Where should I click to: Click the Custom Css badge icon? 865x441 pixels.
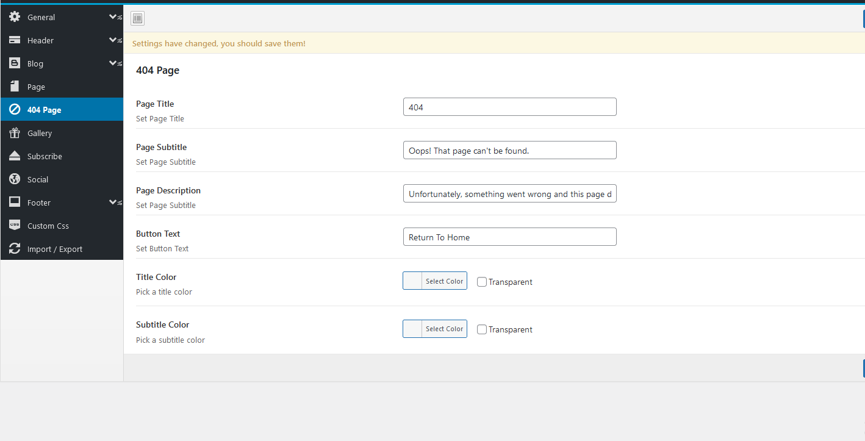click(15, 226)
